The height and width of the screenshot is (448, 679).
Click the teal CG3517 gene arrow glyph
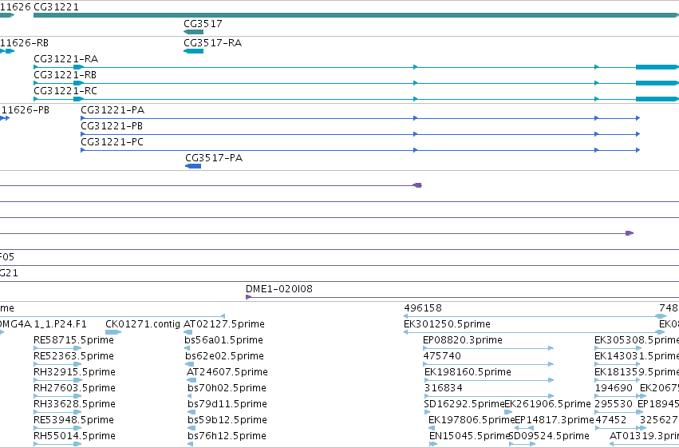pyautogui.click(x=194, y=32)
